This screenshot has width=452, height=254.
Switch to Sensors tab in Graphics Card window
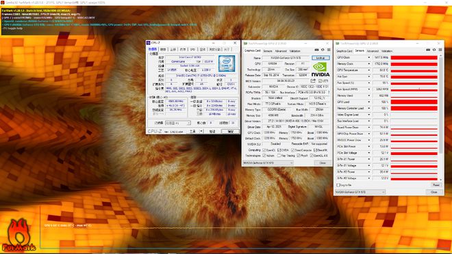pos(268,51)
